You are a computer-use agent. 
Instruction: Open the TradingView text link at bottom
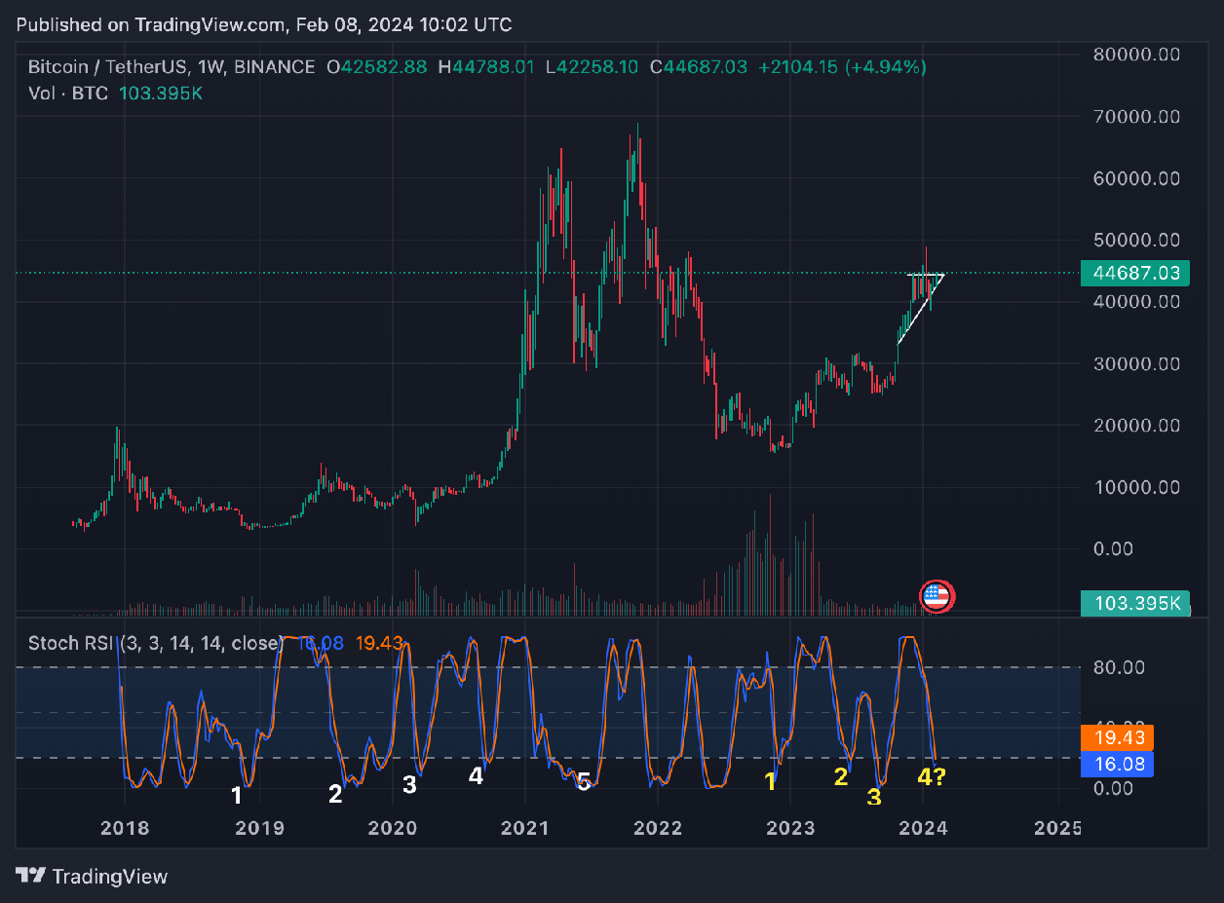tap(109, 876)
